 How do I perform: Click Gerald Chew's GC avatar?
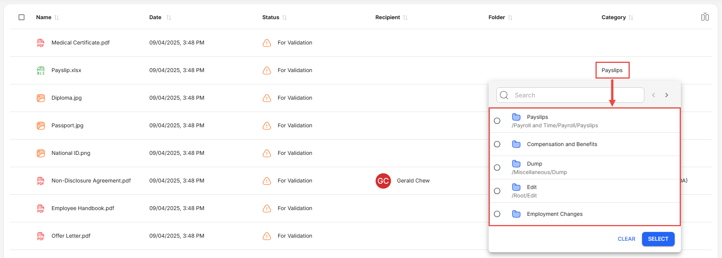pos(383,181)
